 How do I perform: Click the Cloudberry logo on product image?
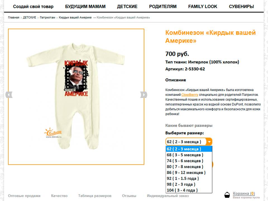pos(53,133)
